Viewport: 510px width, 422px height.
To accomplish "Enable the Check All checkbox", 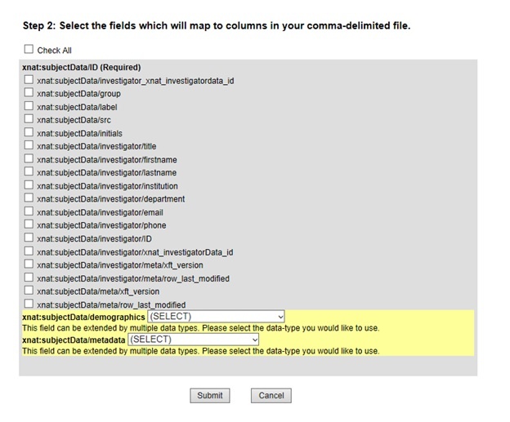I will (29, 50).
